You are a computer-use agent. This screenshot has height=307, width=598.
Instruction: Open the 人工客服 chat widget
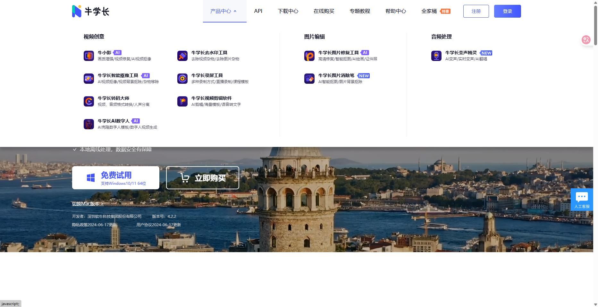tap(582, 200)
